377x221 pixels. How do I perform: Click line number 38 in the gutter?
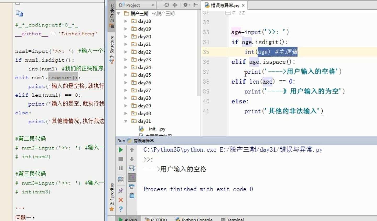206,82
